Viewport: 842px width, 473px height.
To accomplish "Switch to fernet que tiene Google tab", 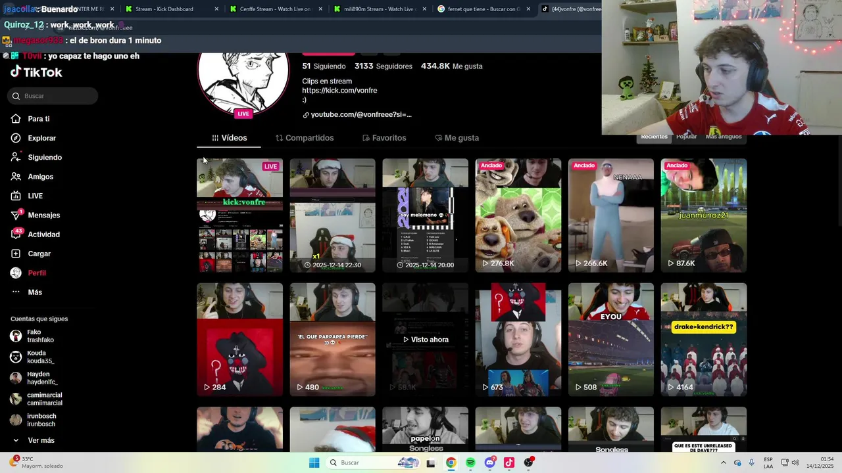I will click(x=483, y=9).
